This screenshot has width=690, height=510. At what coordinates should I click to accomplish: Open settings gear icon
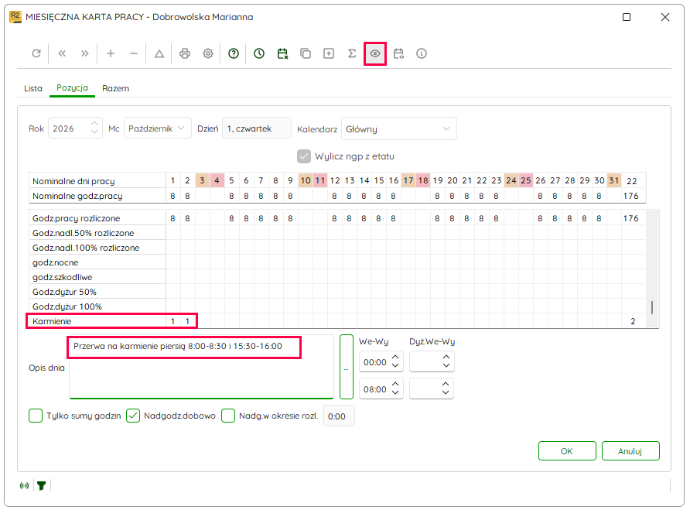[x=208, y=53]
